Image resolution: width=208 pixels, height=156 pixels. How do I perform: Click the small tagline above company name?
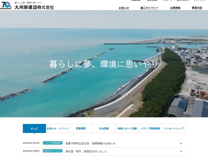pyautogui.click(x=28, y=3)
